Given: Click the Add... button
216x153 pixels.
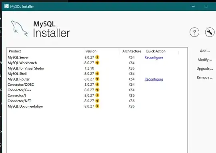Looking at the screenshot, I should point(205,51).
